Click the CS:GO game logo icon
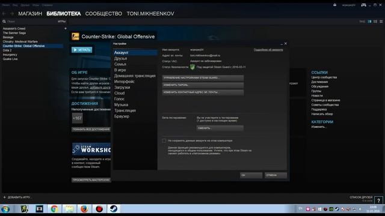The width and height of the screenshot is (385, 216). [75, 37]
